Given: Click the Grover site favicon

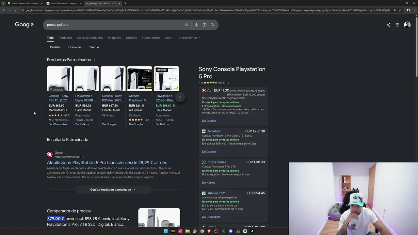Looking at the screenshot, I should coord(50,155).
